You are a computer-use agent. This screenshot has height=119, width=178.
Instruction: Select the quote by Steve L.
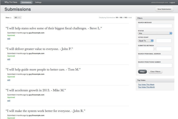[x=54, y=28]
